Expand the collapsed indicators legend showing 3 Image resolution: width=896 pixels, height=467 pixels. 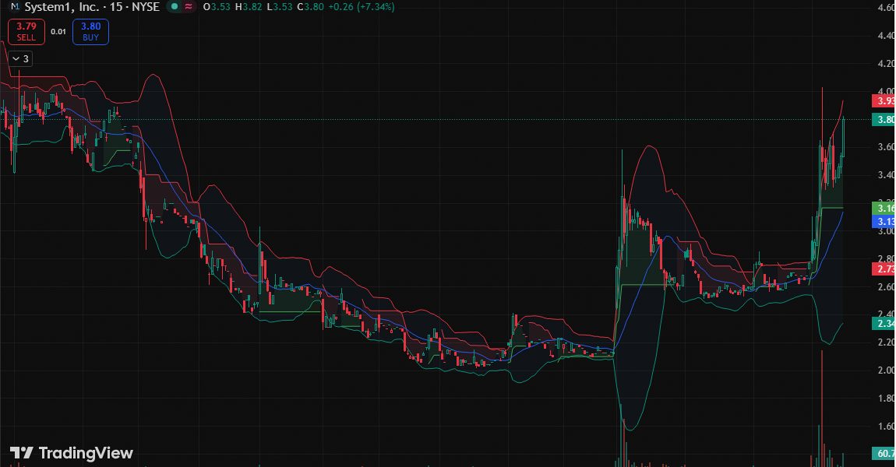21,59
